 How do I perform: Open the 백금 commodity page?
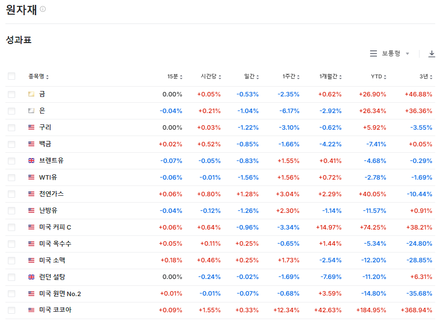tap(45, 144)
